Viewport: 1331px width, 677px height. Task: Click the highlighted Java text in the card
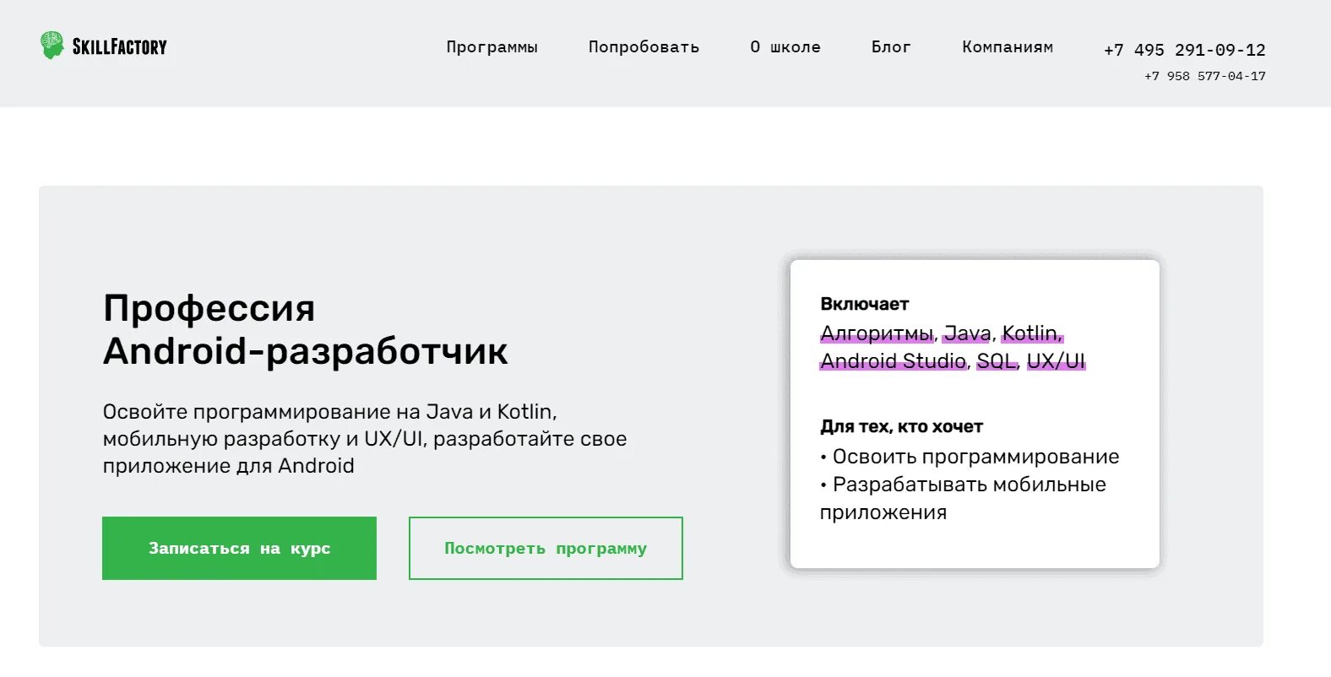(x=968, y=333)
